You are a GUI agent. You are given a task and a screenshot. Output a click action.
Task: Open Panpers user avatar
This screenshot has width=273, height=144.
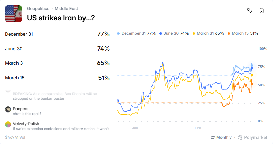[8, 109]
